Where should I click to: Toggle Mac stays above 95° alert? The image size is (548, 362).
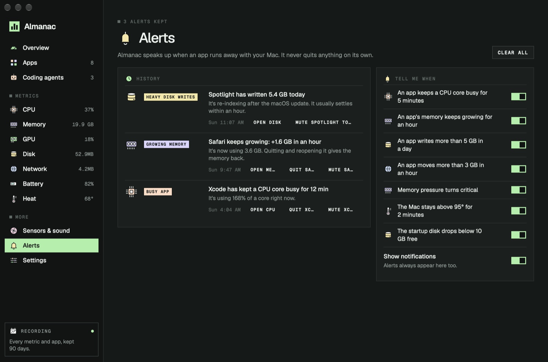click(x=519, y=211)
